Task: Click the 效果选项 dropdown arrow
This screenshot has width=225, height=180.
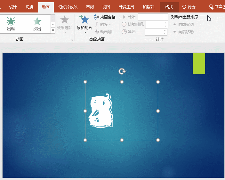Action: (x=65, y=32)
